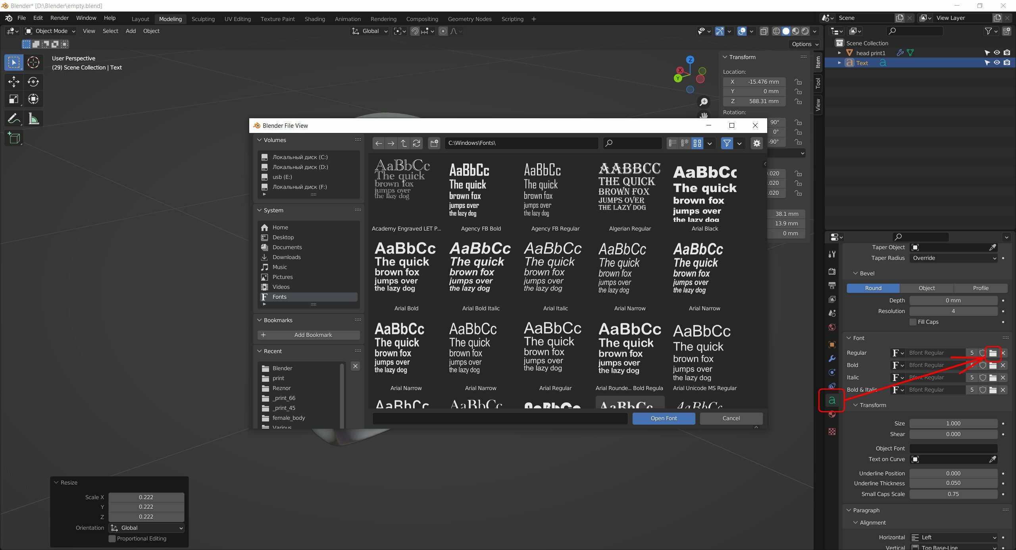Viewport: 1016px width, 550px height.
Task: Open Taper Radius Override dropdown
Action: pos(953,258)
